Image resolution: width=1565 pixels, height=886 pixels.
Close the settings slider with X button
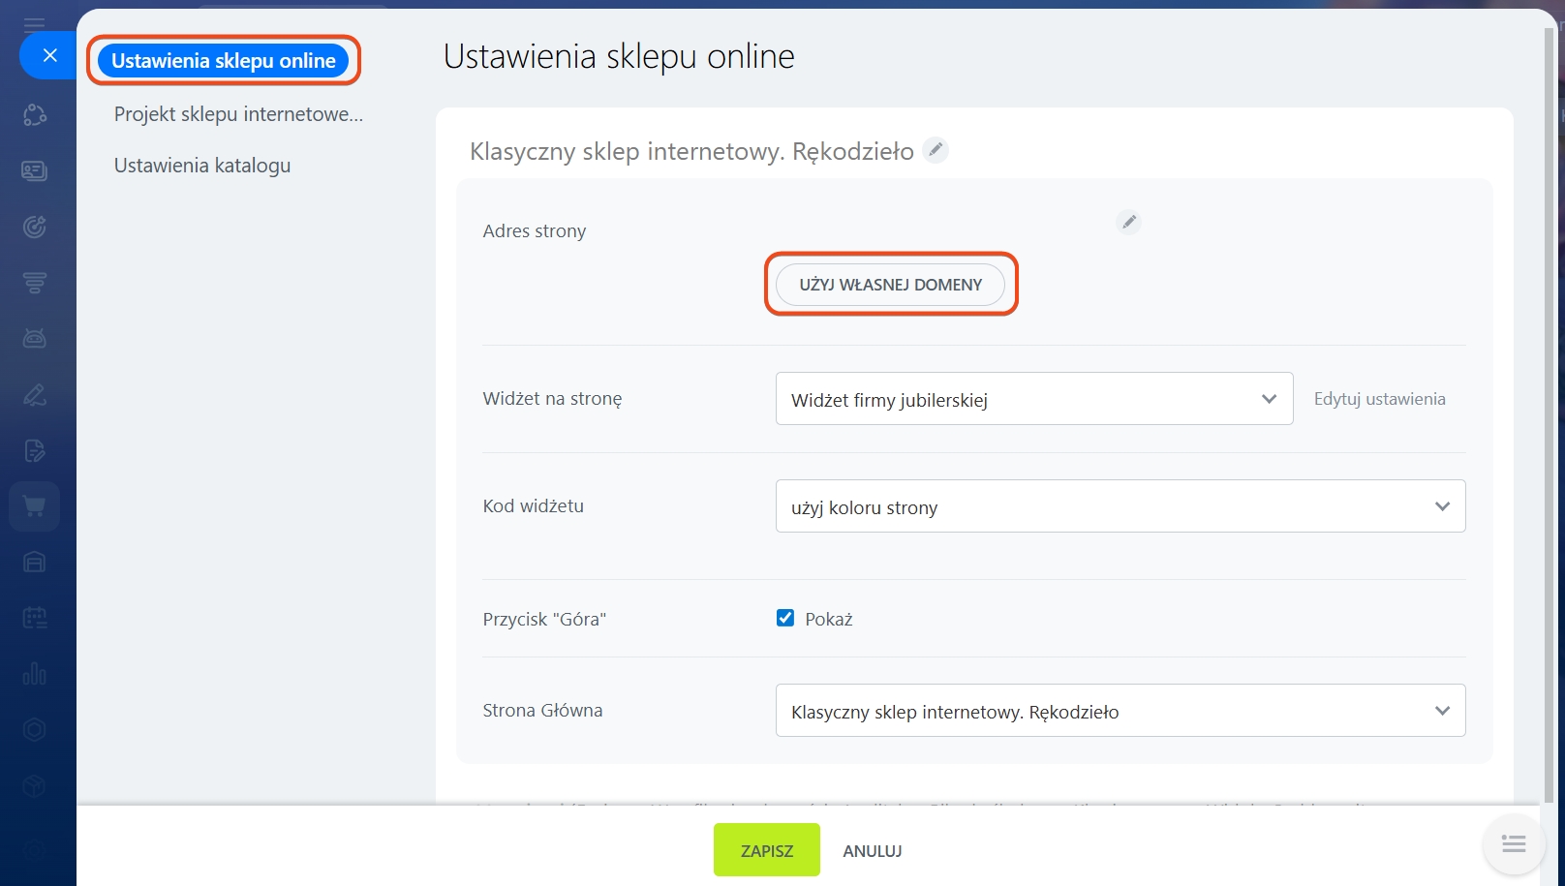[x=50, y=56]
